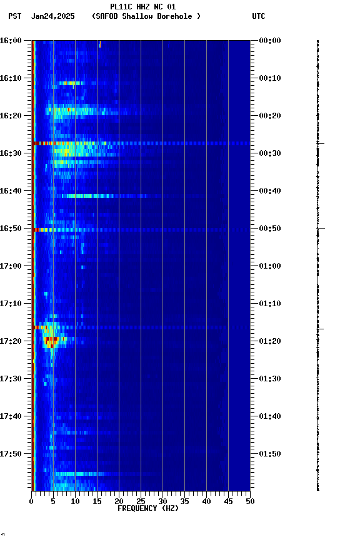Click the 45 Hz frequency tick label
Image resolution: width=345 pixels, height=541 pixels.
click(x=228, y=502)
